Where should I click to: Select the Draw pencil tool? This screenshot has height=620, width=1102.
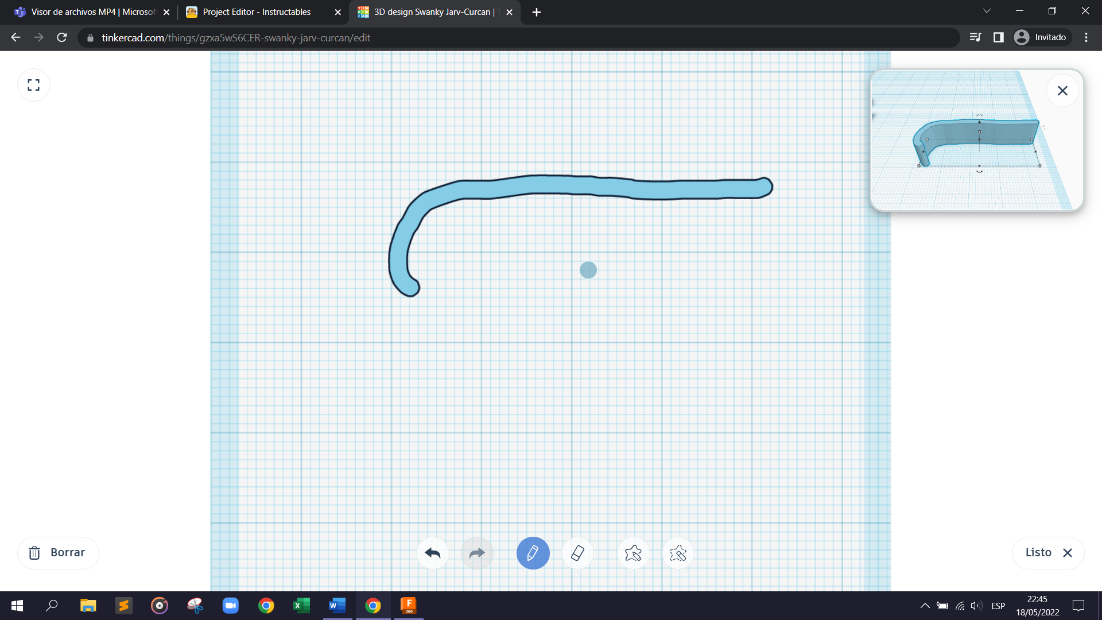click(533, 553)
